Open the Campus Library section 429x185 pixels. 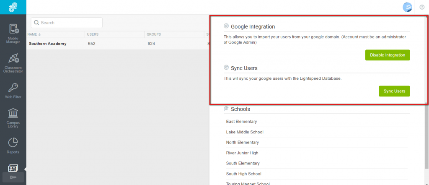(x=13, y=118)
